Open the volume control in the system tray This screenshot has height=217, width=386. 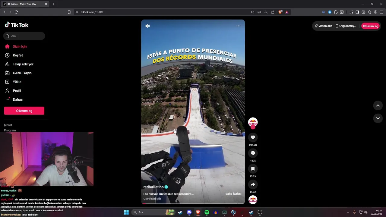(x=366, y=212)
